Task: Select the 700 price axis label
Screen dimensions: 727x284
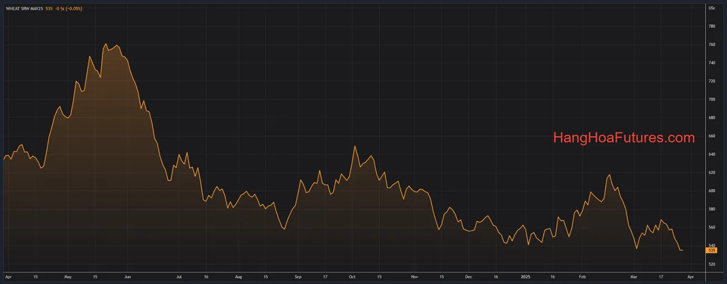Action: (712, 99)
